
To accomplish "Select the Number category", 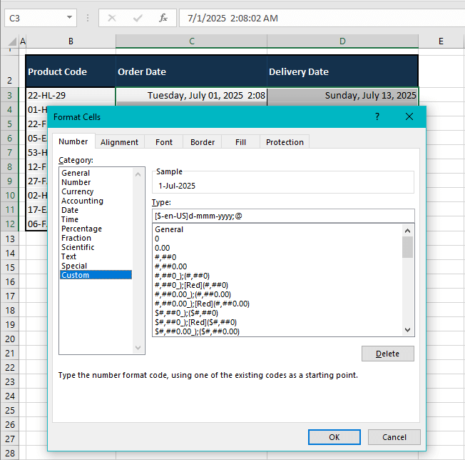I will click(76, 182).
